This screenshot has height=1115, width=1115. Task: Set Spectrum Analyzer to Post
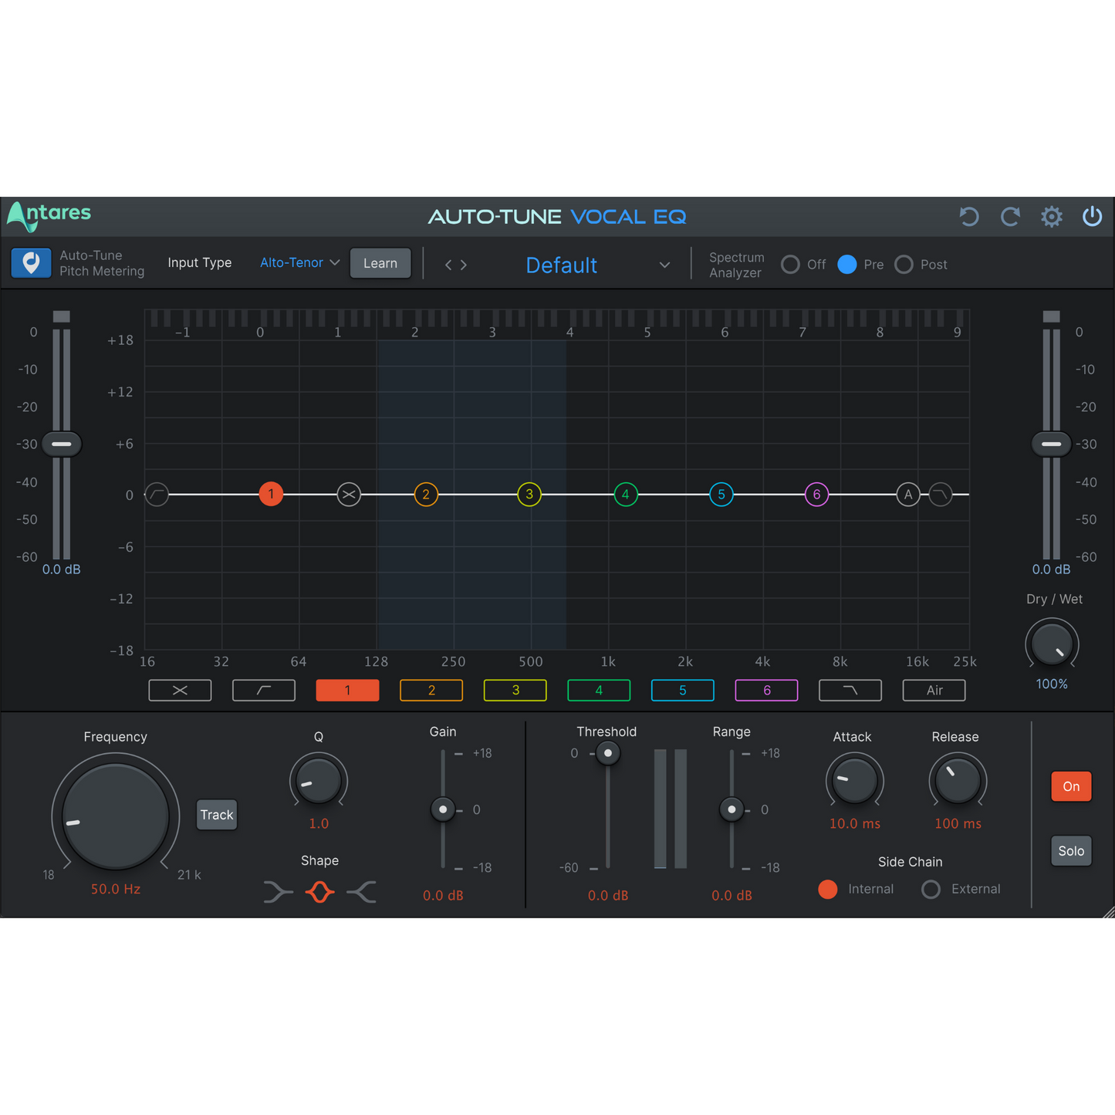coord(904,265)
